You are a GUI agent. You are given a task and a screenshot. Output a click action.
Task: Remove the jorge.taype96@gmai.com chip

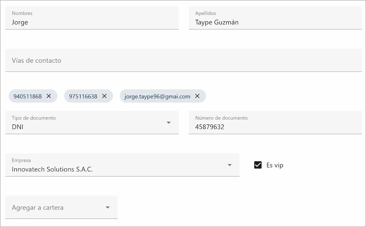pos(197,96)
